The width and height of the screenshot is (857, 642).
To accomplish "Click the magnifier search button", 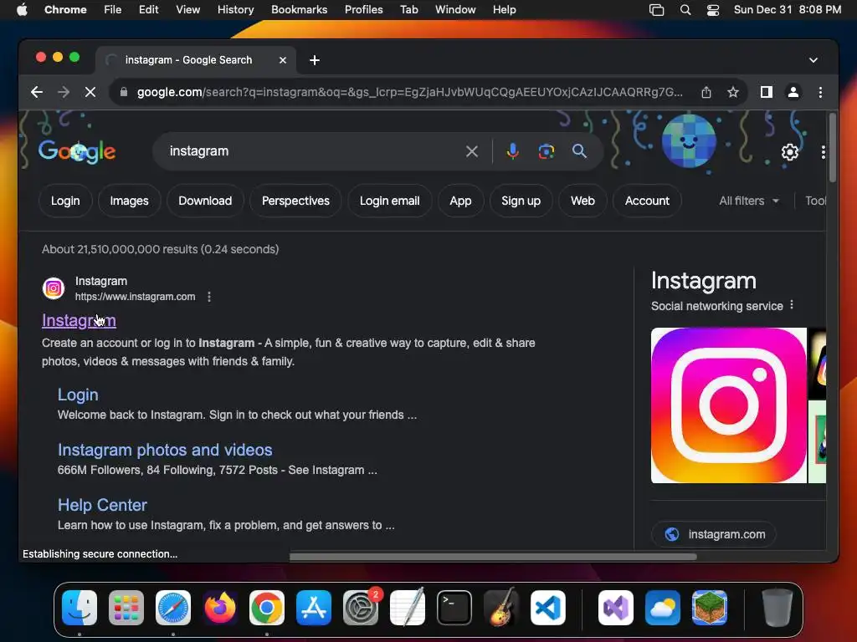I will (x=579, y=151).
